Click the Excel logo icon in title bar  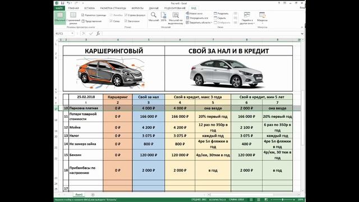[x=57, y=3]
